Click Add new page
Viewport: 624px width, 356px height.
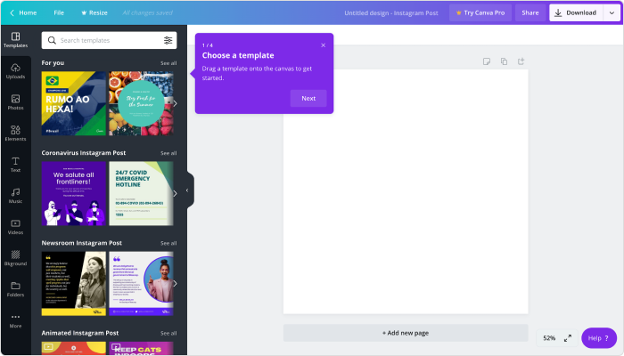click(406, 333)
